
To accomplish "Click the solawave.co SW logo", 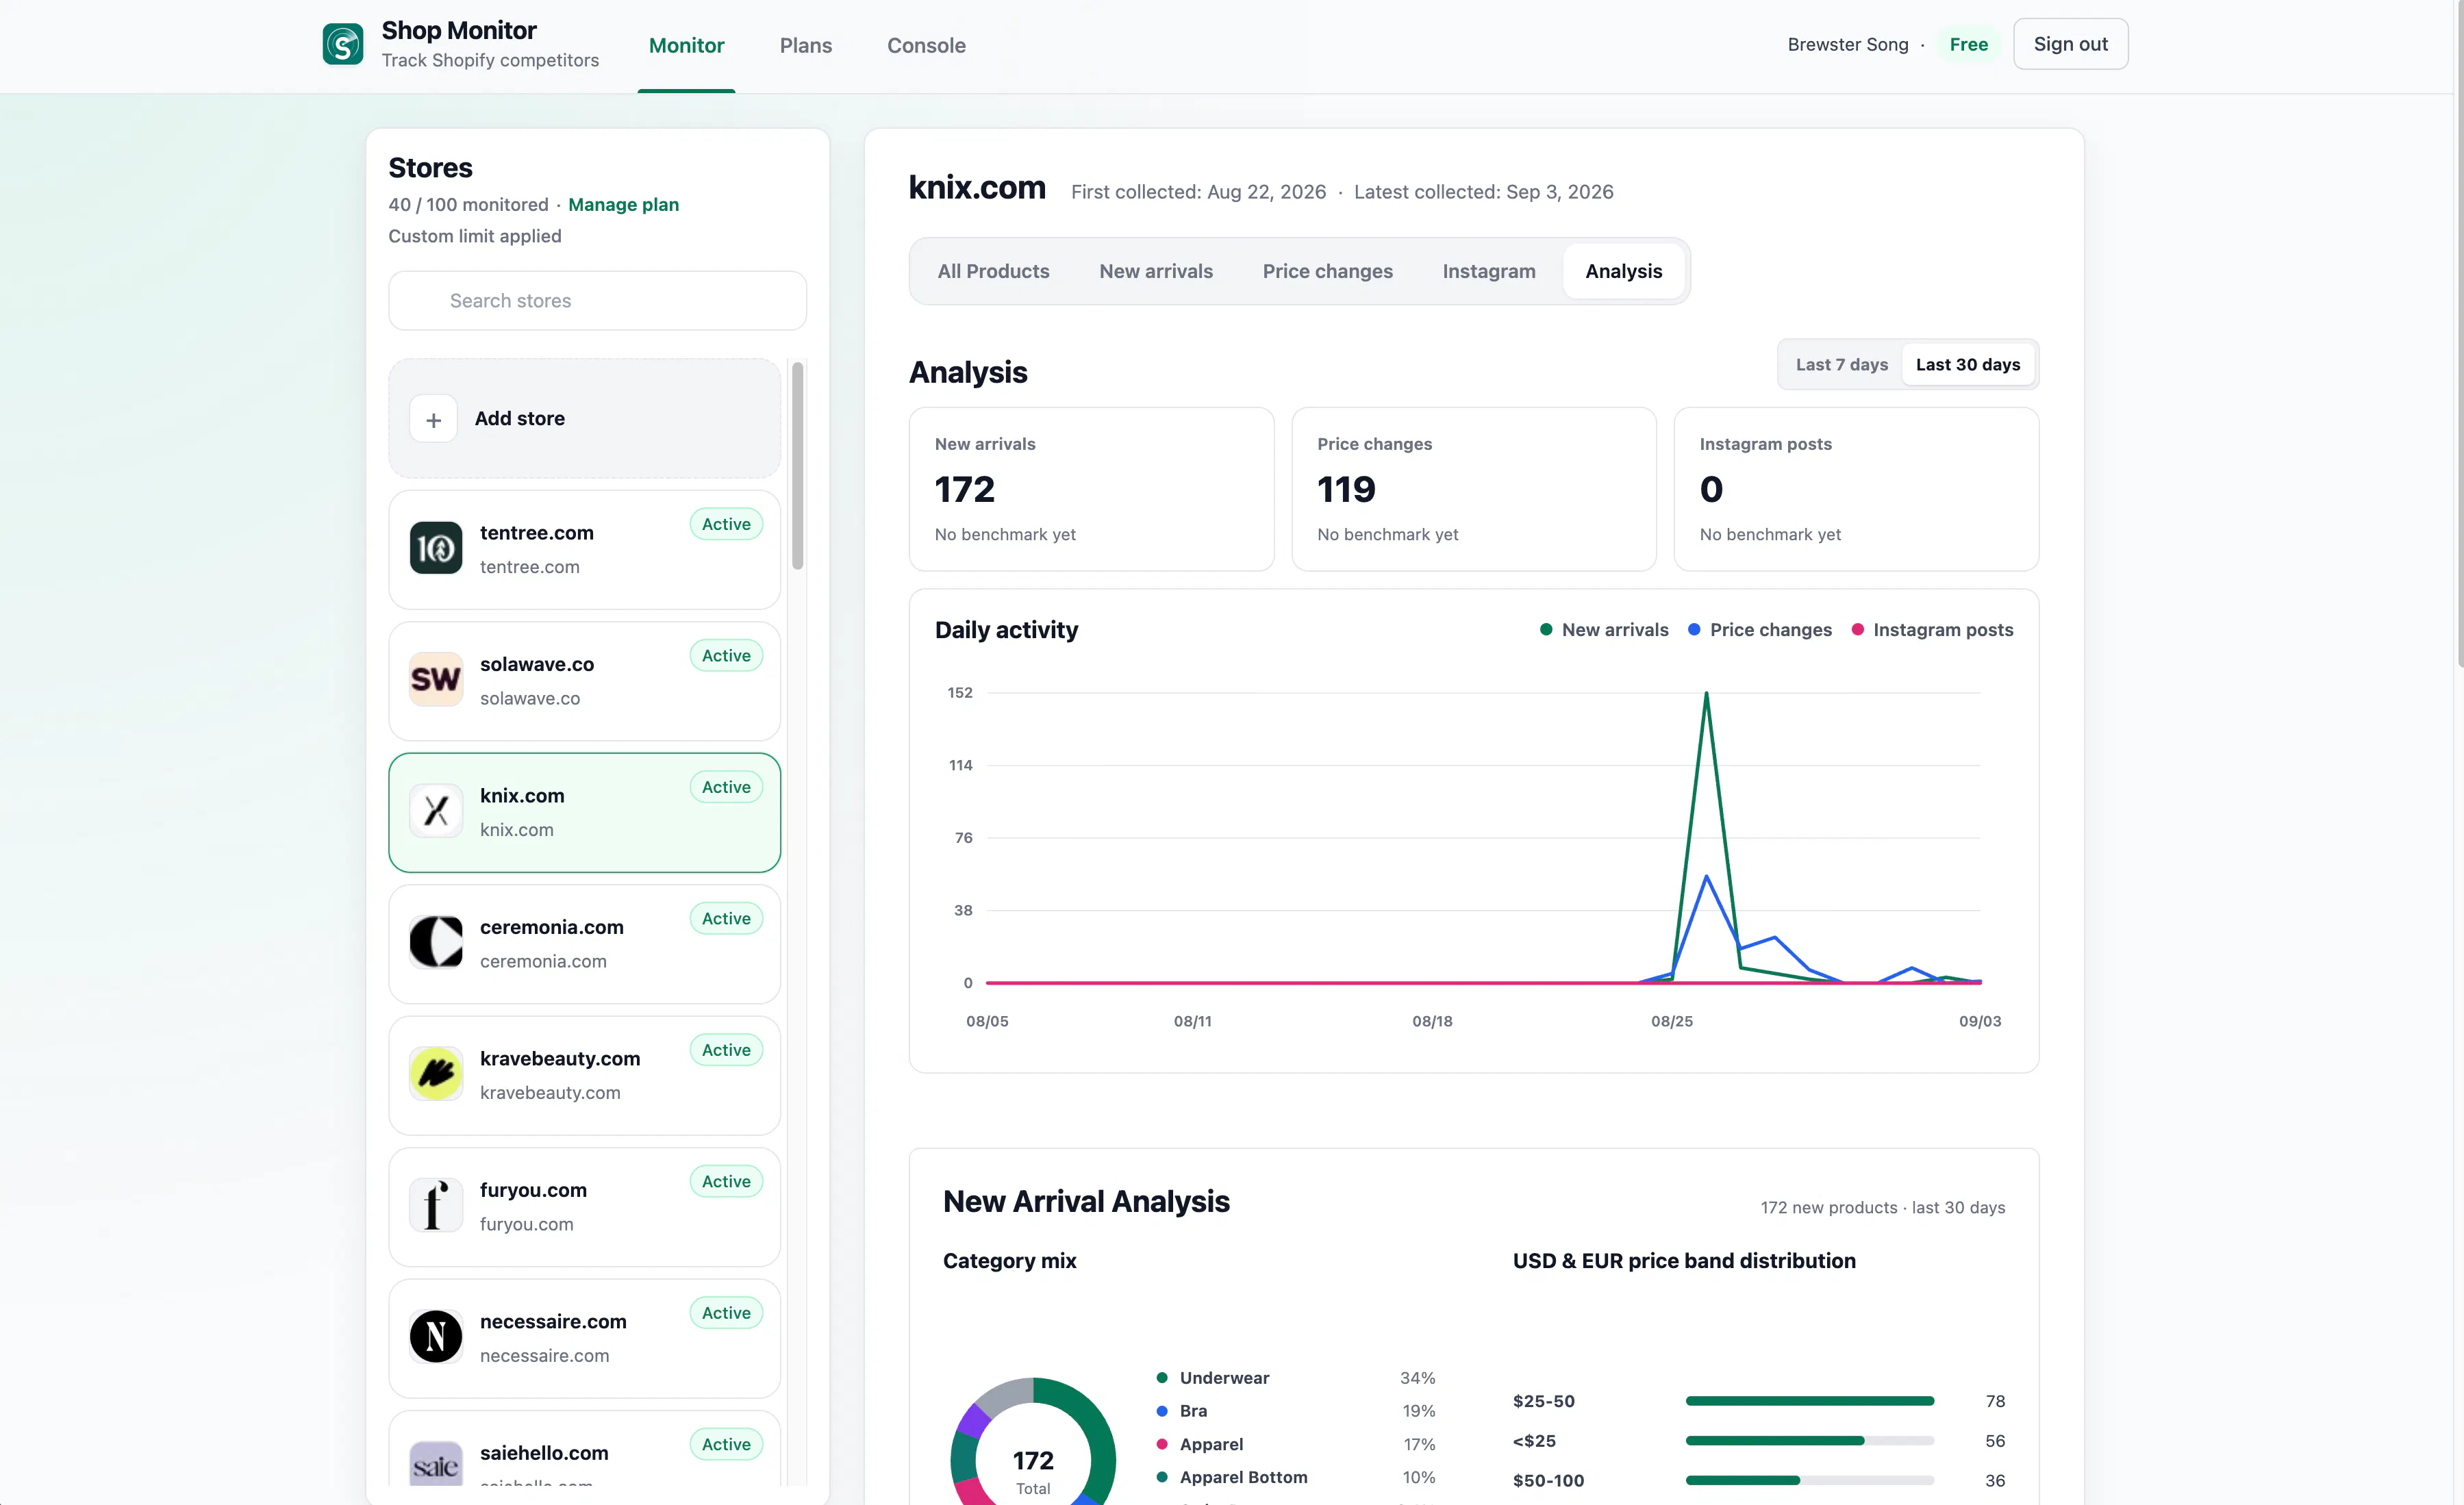I will [x=436, y=679].
